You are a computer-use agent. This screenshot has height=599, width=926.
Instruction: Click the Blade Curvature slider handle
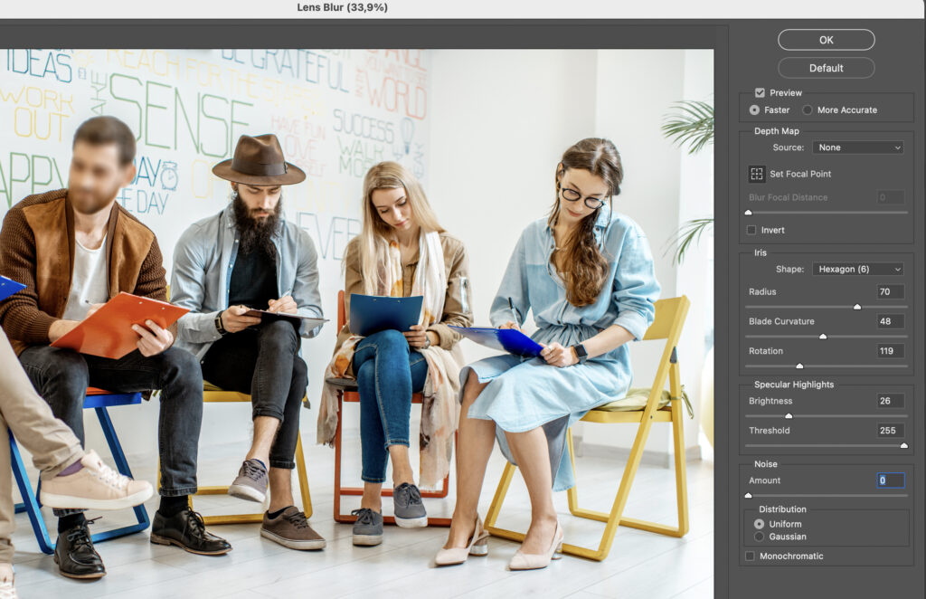pos(823,337)
